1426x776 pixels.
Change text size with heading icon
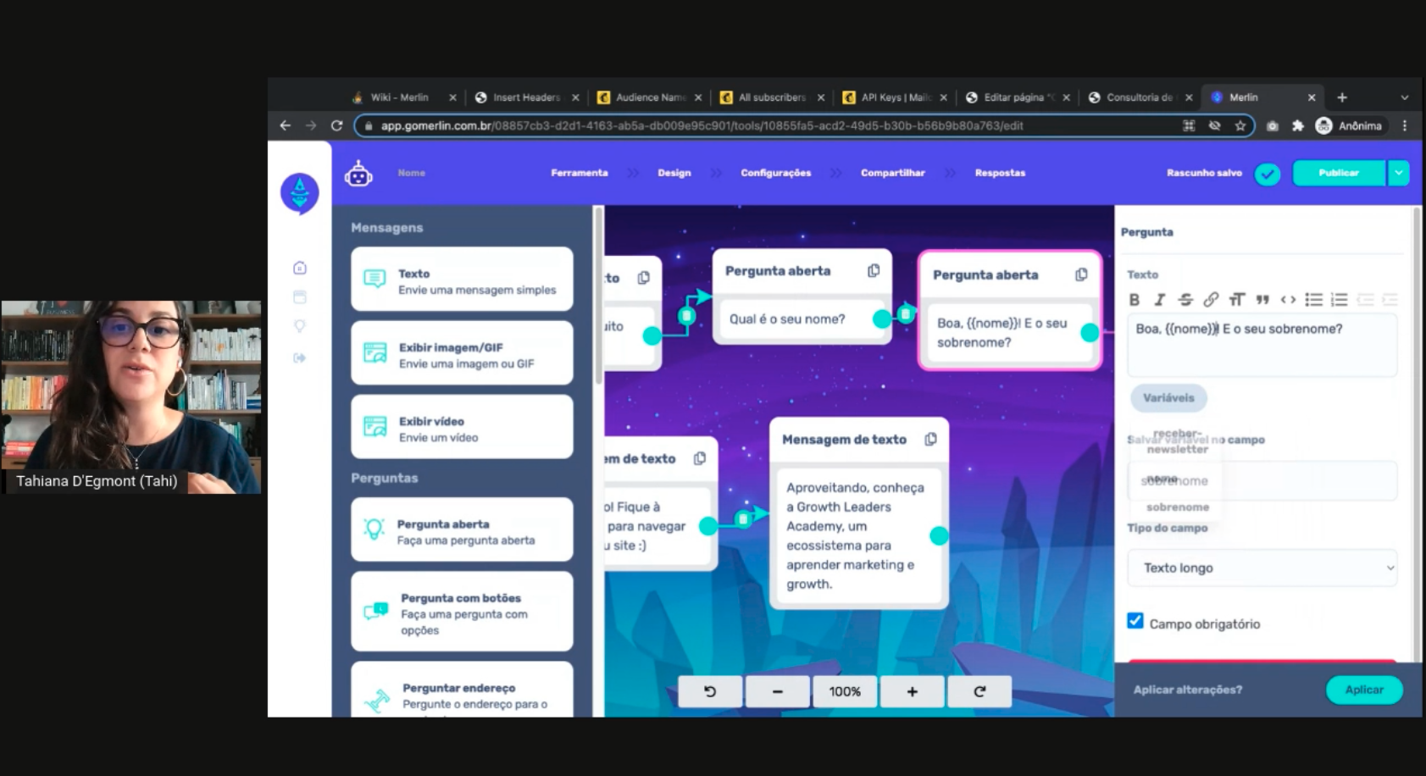pos(1237,299)
